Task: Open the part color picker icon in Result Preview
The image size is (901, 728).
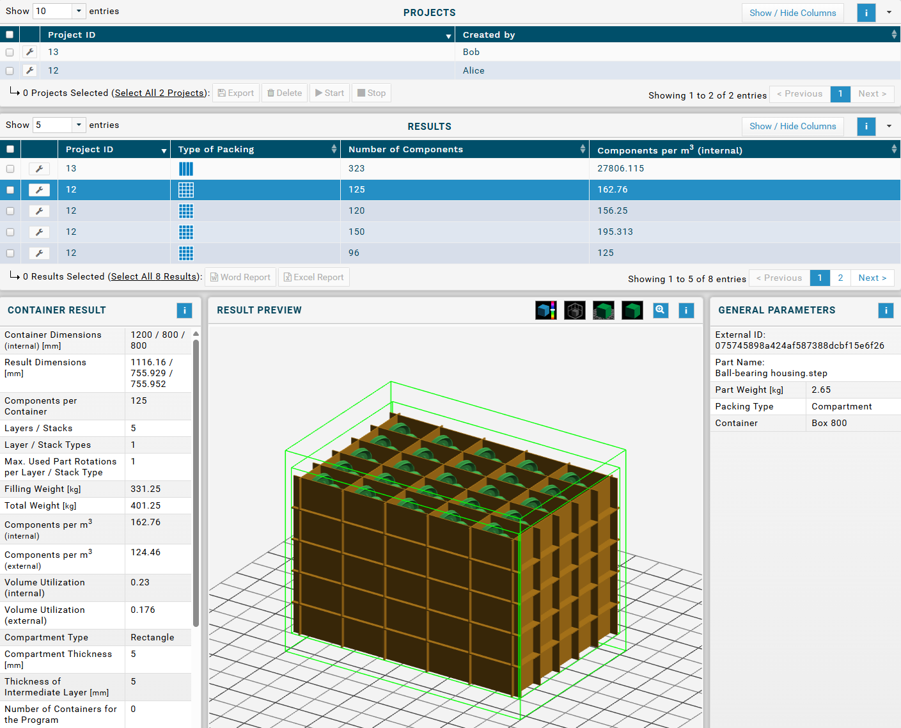Action: (545, 310)
